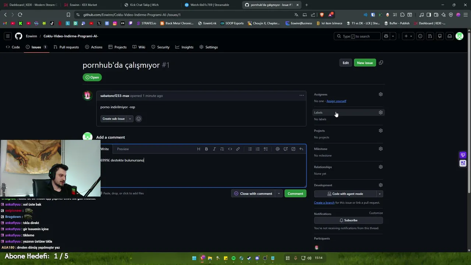Click Edit issue title button
This screenshot has height=265, width=471.
(x=346, y=63)
